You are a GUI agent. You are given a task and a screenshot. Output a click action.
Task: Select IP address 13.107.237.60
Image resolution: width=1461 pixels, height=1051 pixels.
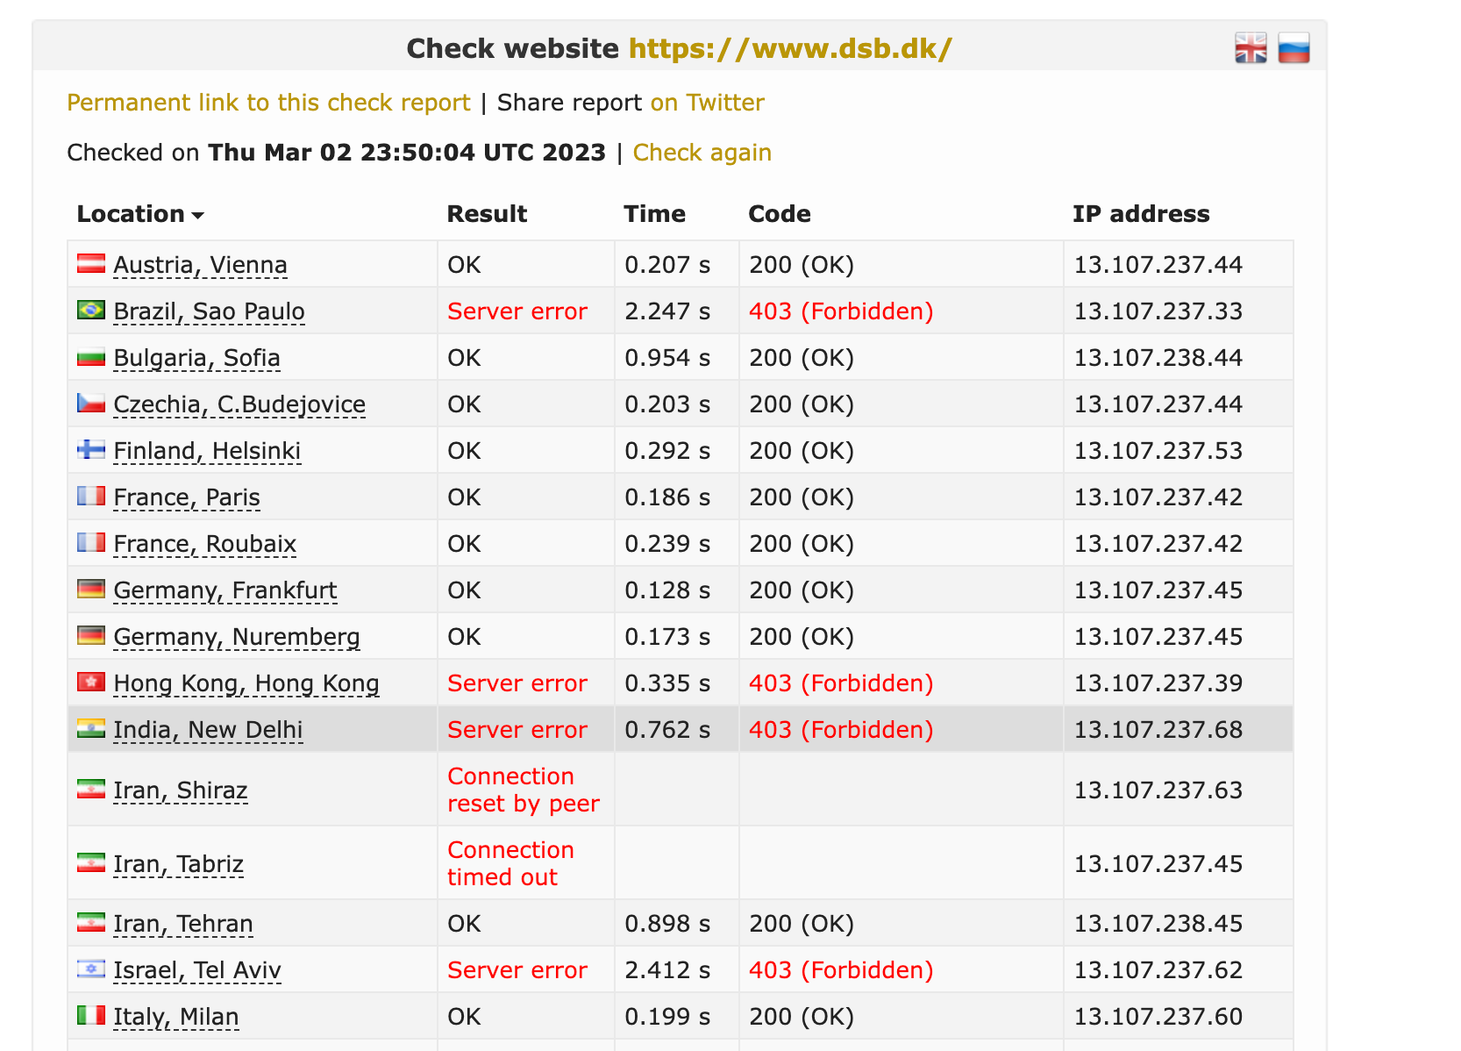[x=1158, y=1017]
